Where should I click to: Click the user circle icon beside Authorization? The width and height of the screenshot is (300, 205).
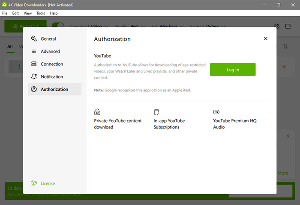click(x=34, y=89)
